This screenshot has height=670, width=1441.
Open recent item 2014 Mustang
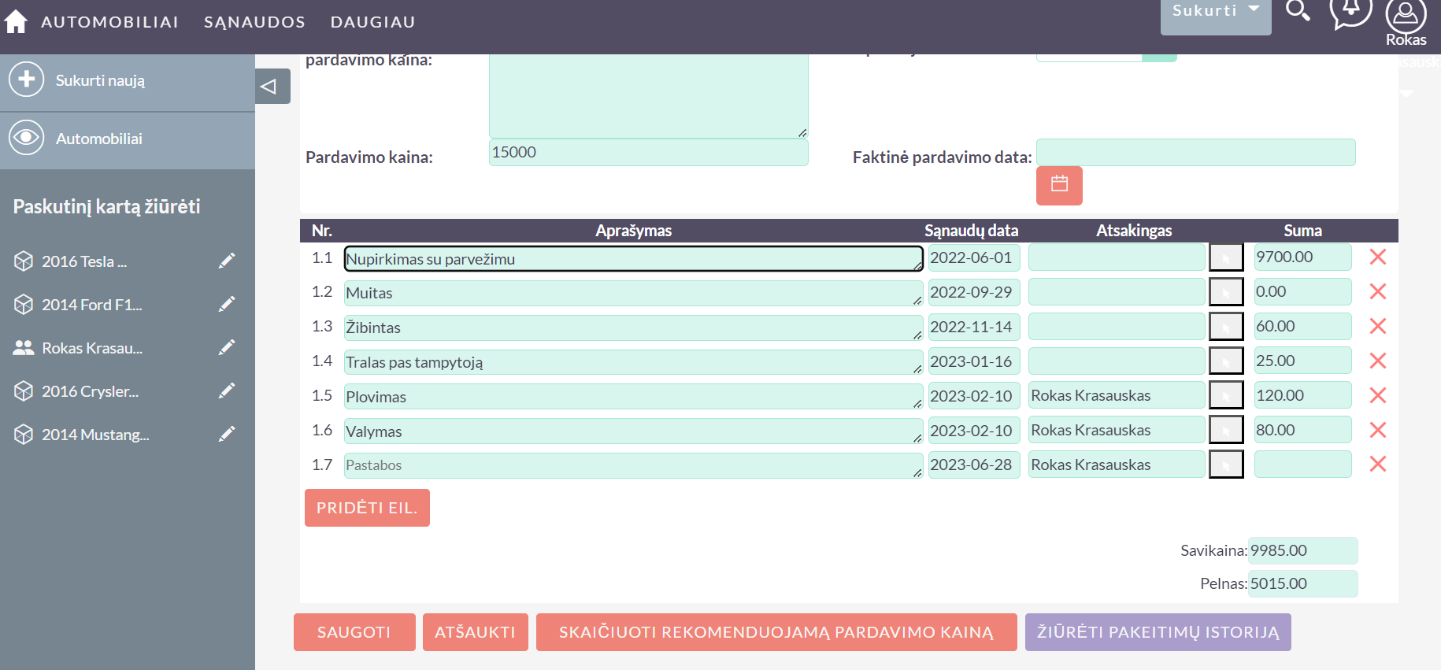[x=95, y=435]
